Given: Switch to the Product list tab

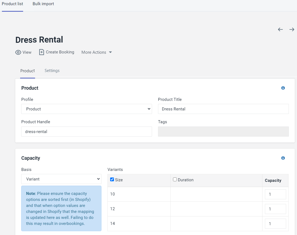Looking at the screenshot, I should coord(13,4).
